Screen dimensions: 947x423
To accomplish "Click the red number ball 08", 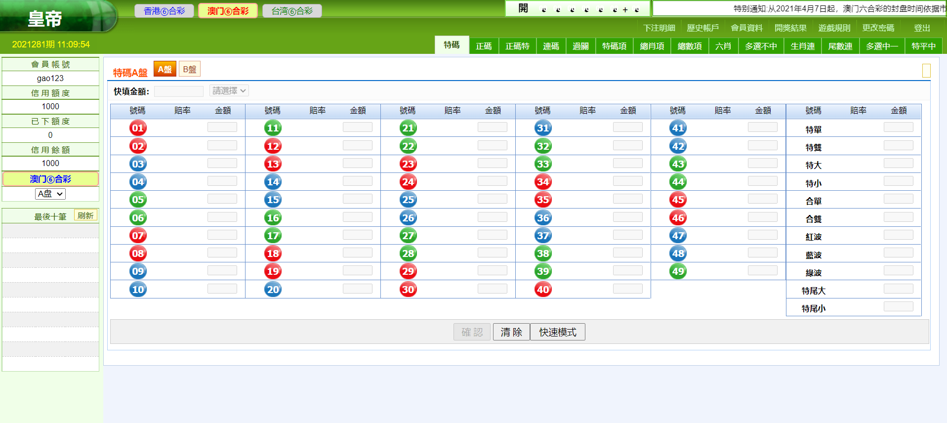I will [x=138, y=254].
